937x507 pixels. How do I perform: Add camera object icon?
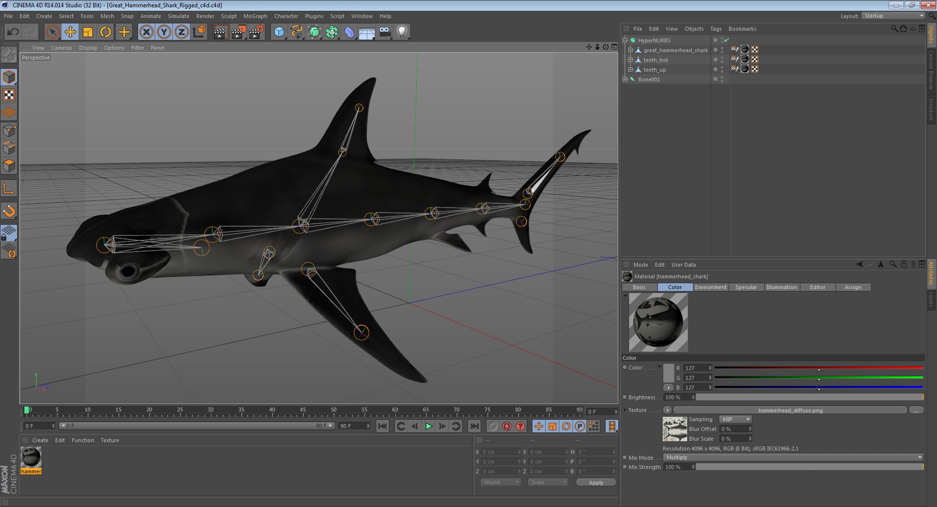point(385,32)
